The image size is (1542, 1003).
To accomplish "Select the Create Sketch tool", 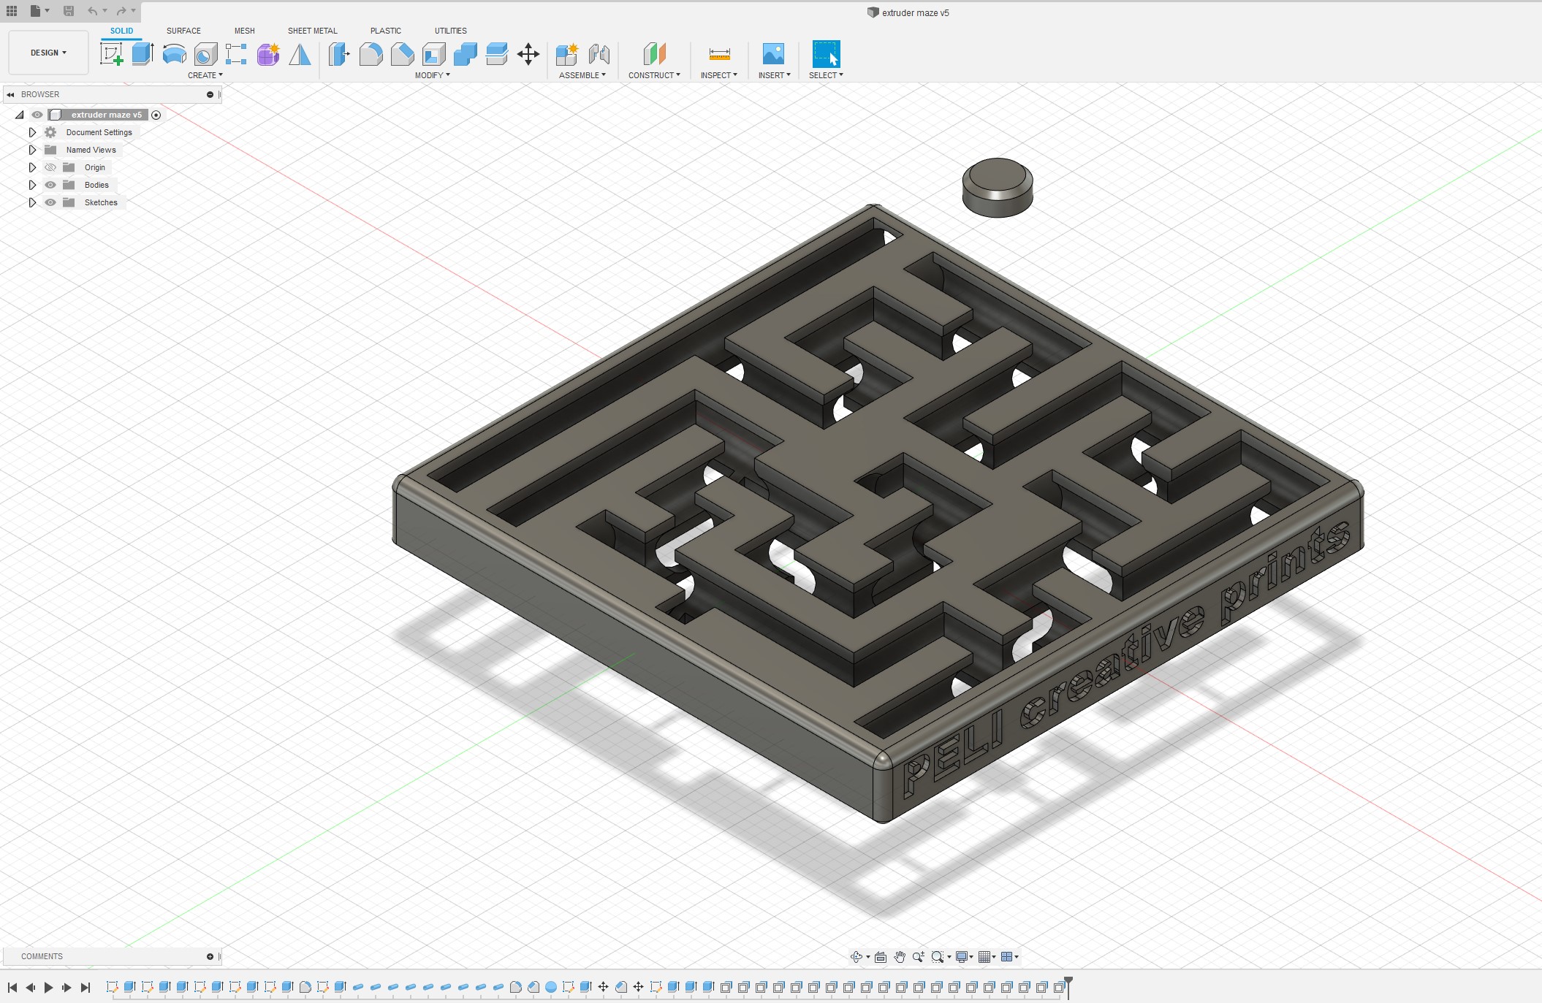I will coord(112,53).
